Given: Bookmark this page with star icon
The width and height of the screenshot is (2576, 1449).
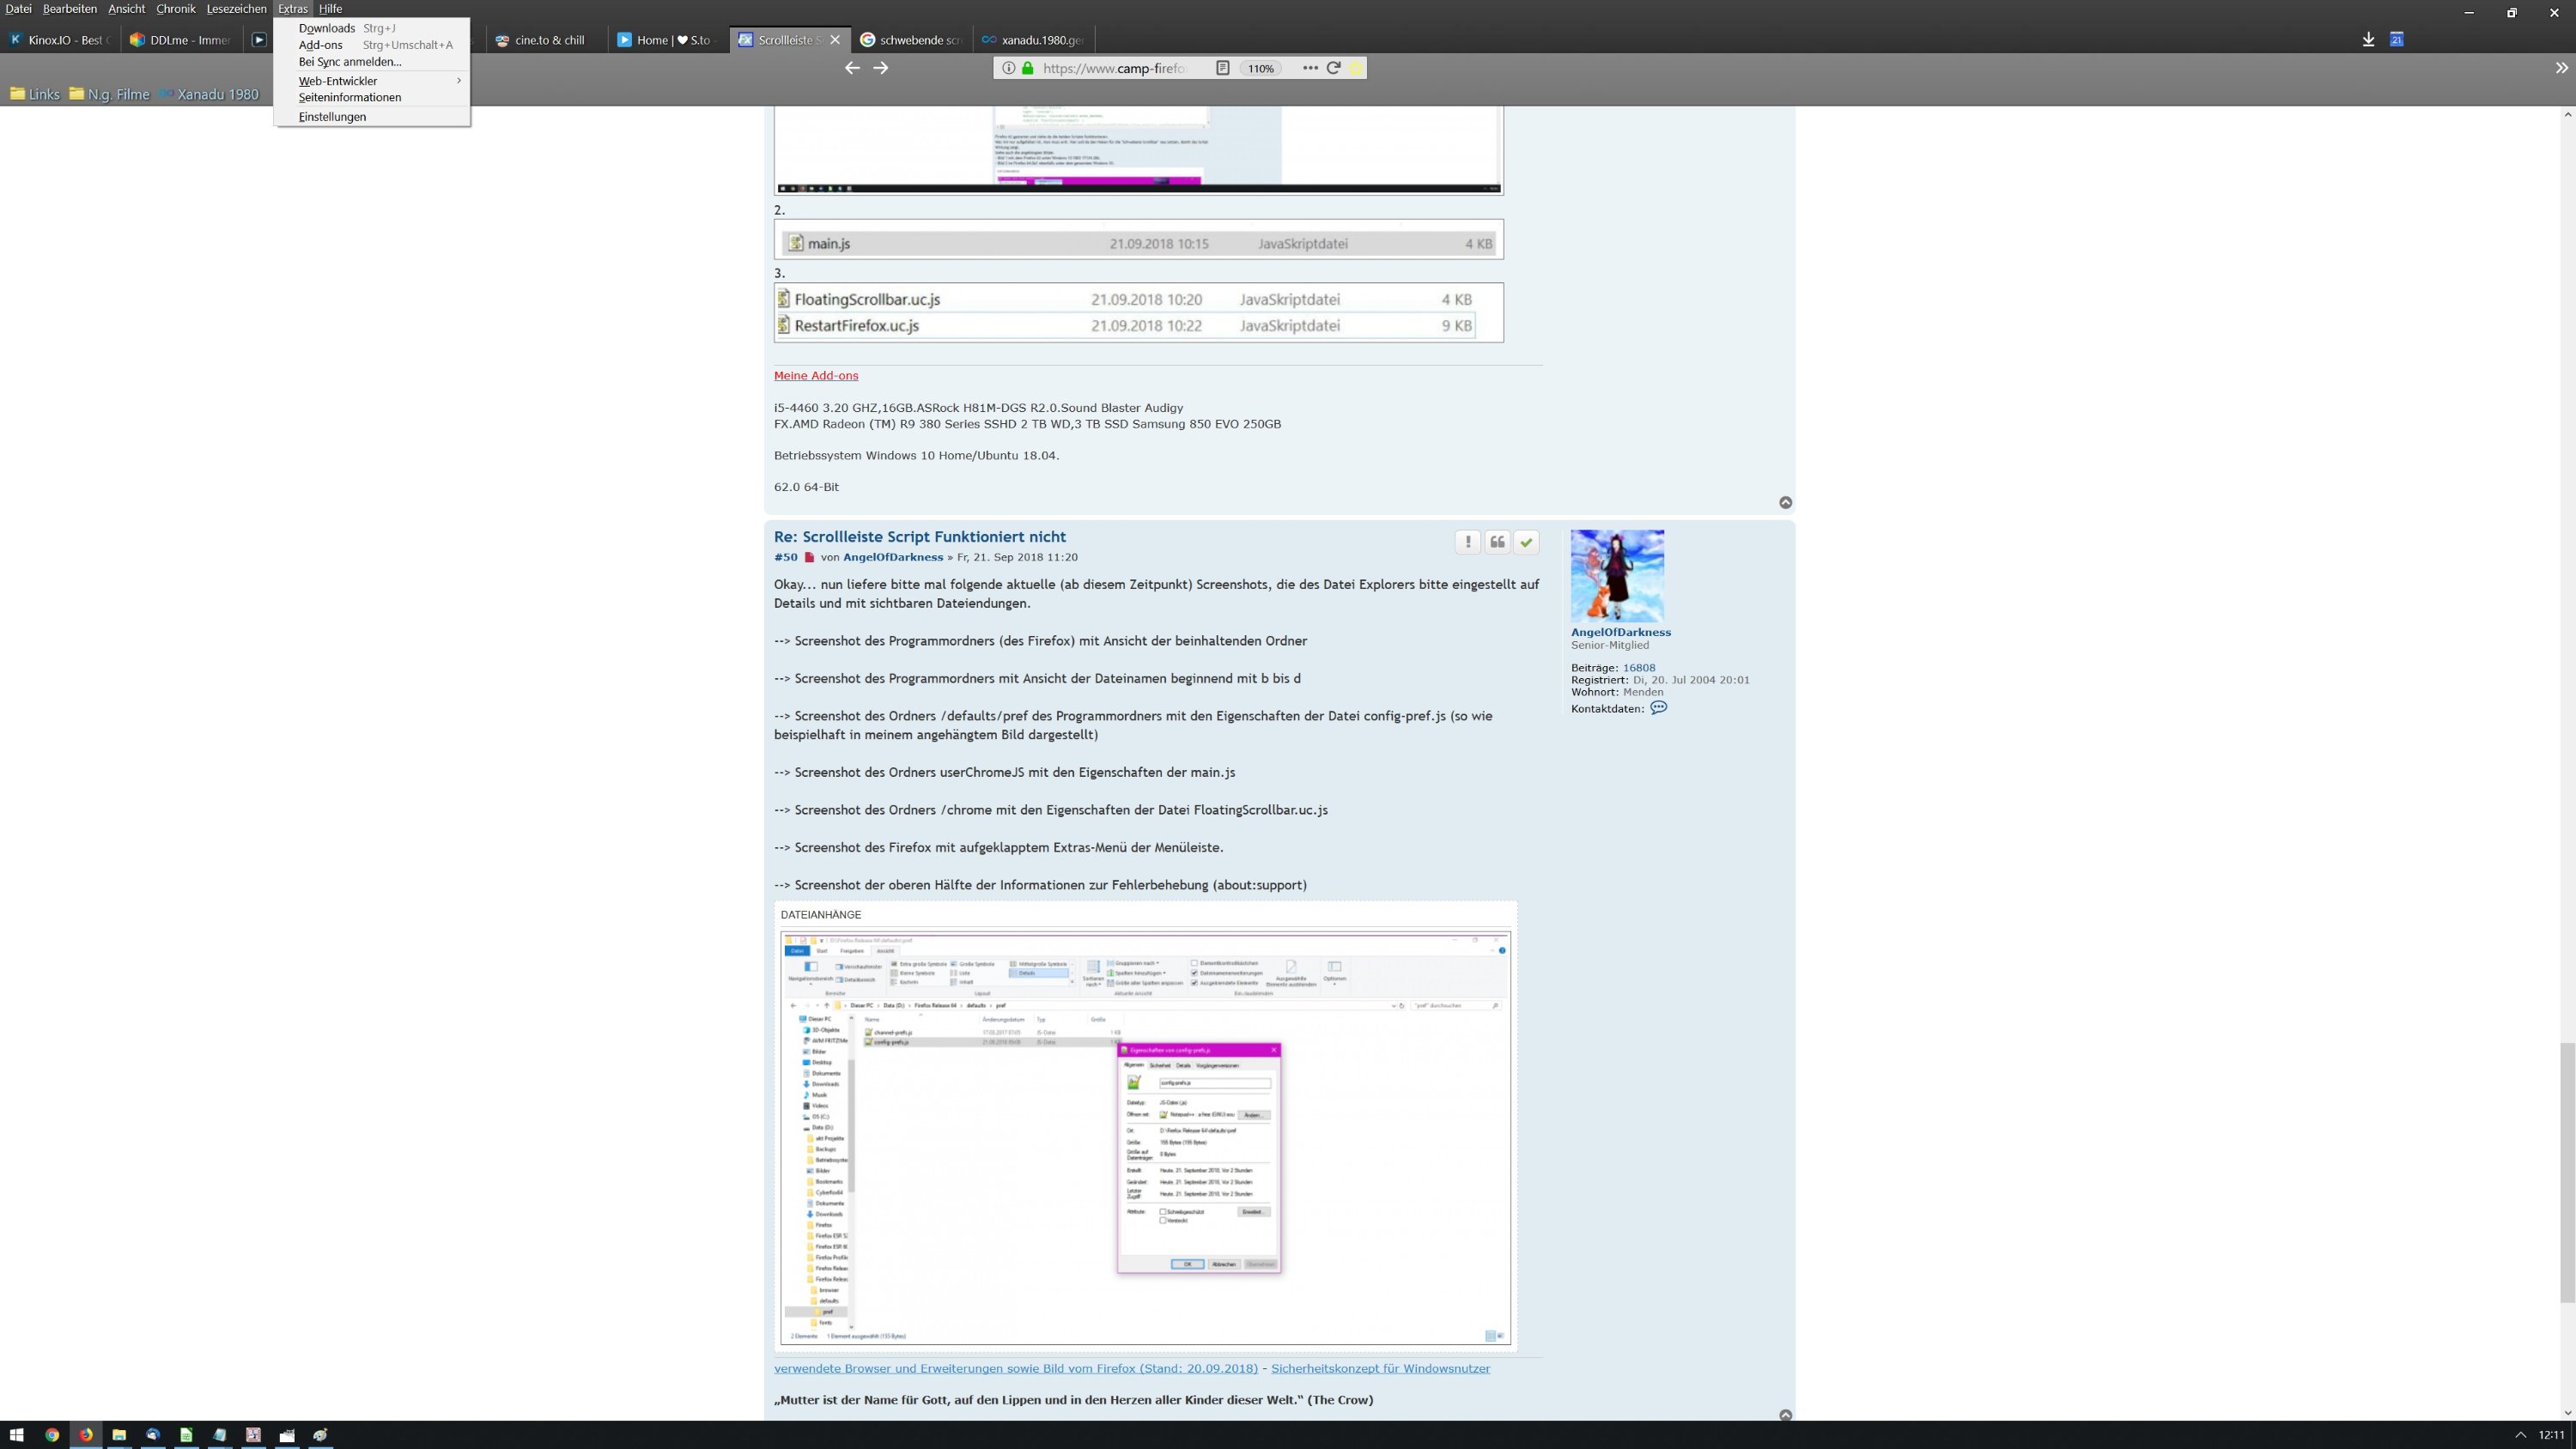Looking at the screenshot, I should point(1356,68).
